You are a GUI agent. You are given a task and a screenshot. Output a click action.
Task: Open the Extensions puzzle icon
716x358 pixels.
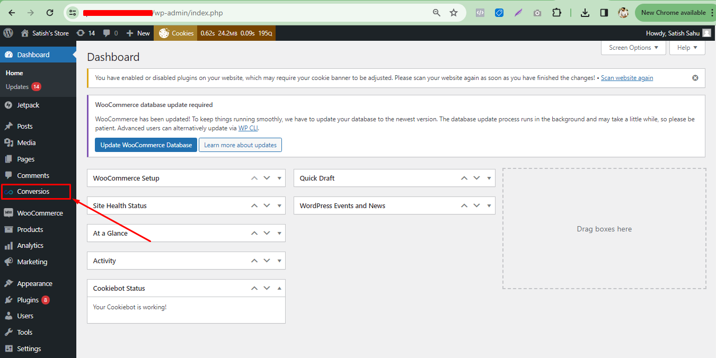click(x=556, y=13)
